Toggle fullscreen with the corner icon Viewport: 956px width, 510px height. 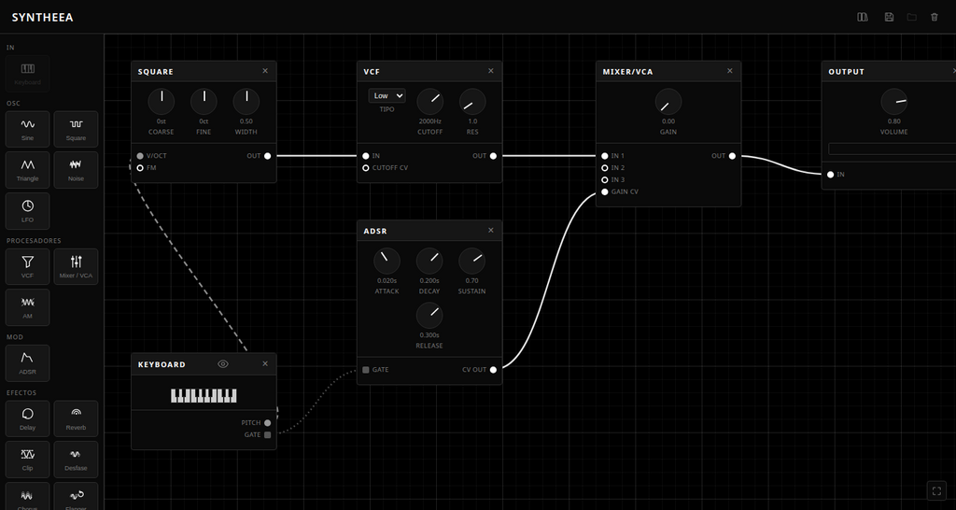pyautogui.click(x=936, y=490)
